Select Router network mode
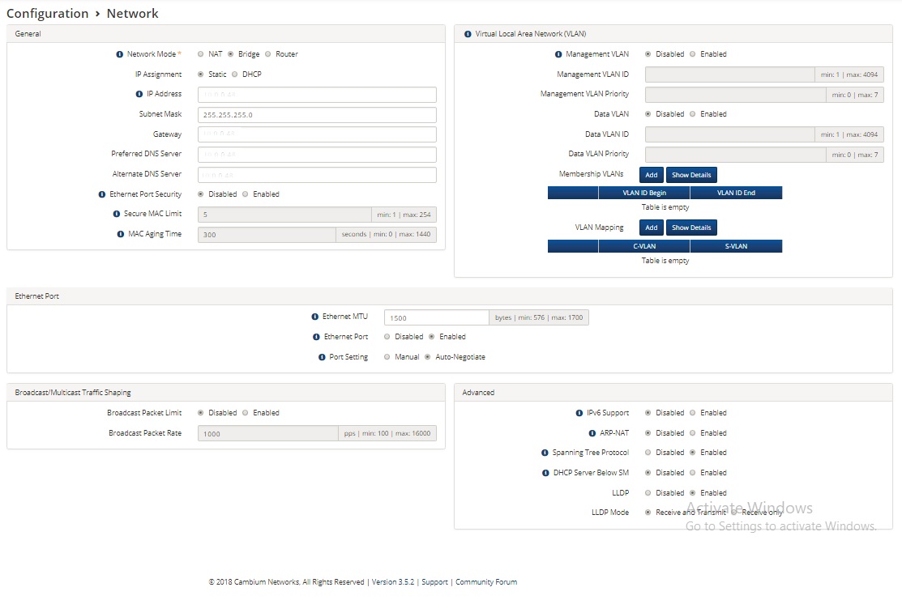Screen dimensions: 902x600 (268, 54)
